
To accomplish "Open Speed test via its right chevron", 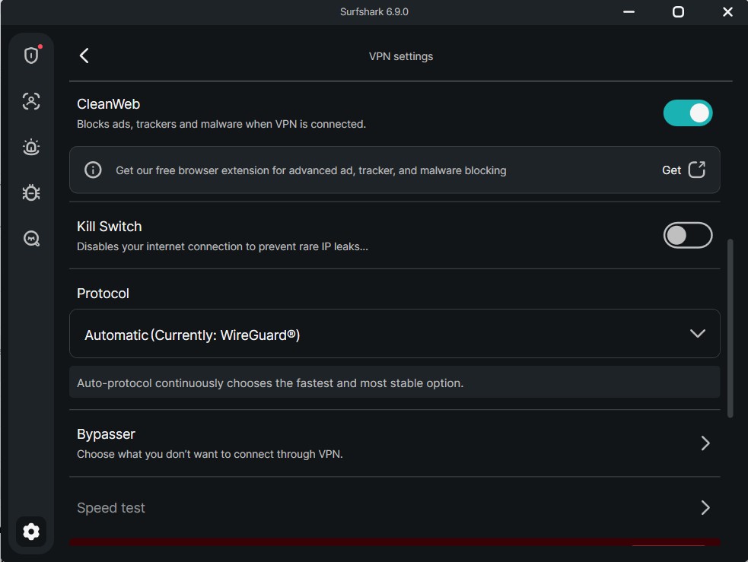I will (x=705, y=508).
